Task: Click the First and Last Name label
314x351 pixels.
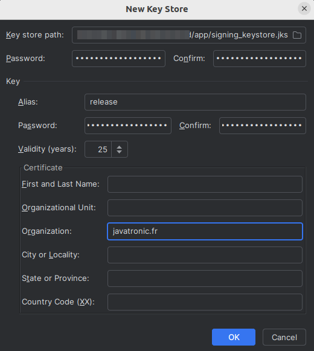Action: (x=60, y=184)
